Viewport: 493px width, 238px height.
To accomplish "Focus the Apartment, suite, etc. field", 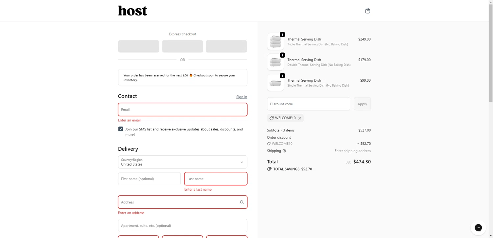I will (182, 225).
